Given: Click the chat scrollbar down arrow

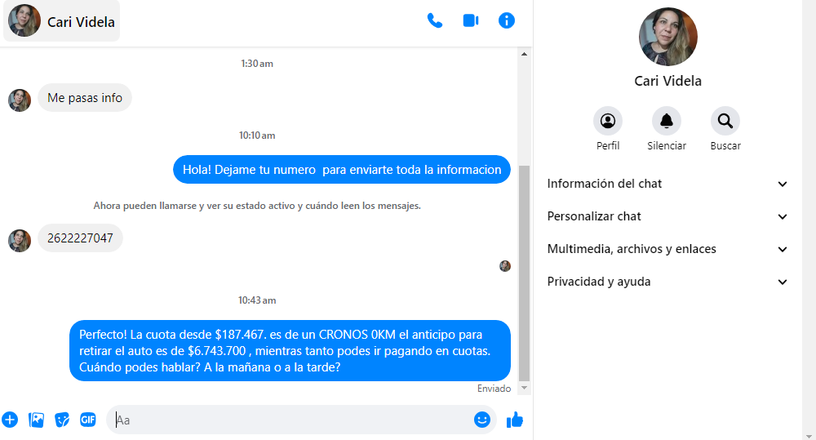Looking at the screenshot, I should [524, 388].
